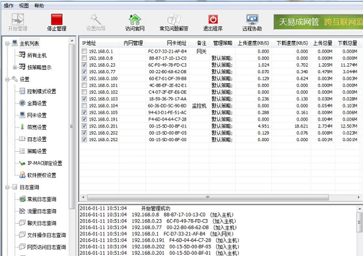Image resolution: width=363 pixels, height=256 pixels.
Task: Uncheck the box for 192.168.0.252
Action: tap(84, 140)
